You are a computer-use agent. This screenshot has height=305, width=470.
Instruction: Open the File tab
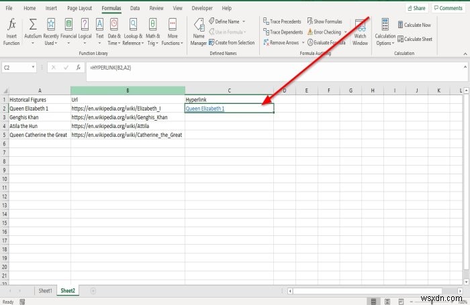coord(9,8)
